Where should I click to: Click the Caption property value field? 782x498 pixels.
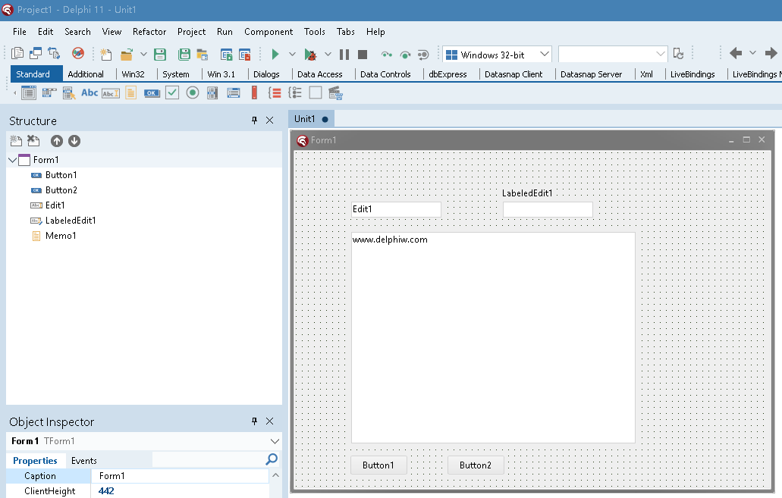pos(180,476)
